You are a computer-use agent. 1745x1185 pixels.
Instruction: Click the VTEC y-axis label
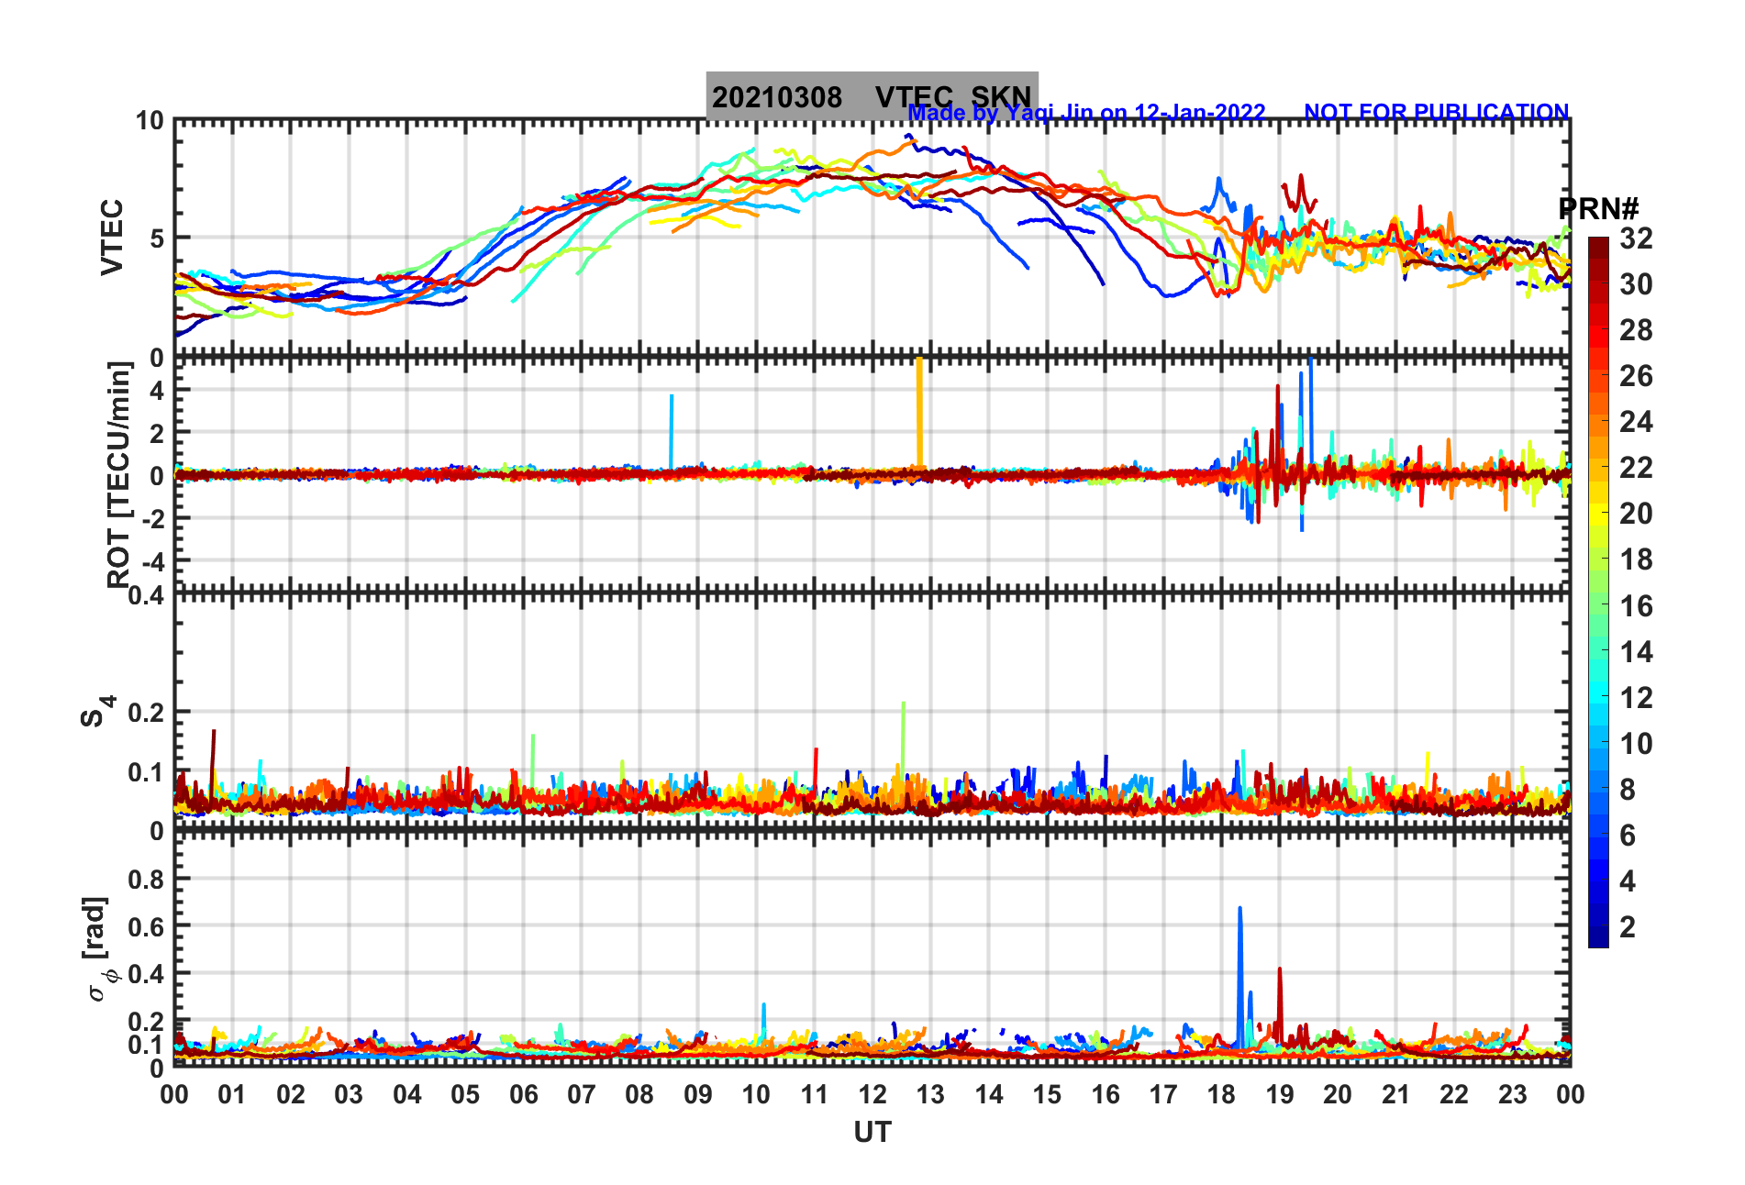pos(112,237)
